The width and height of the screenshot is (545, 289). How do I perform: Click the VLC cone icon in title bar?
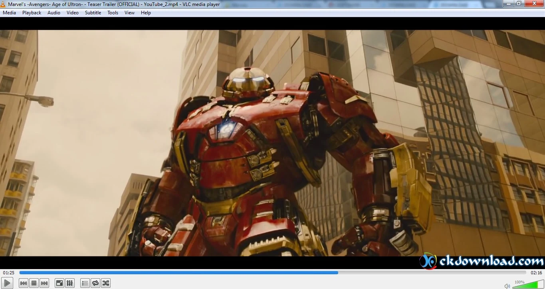click(x=4, y=4)
